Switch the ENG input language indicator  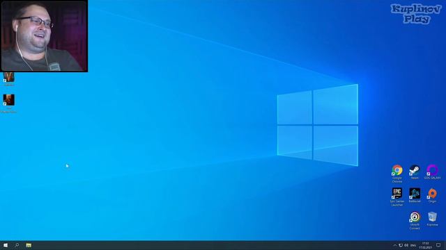pos(413,245)
